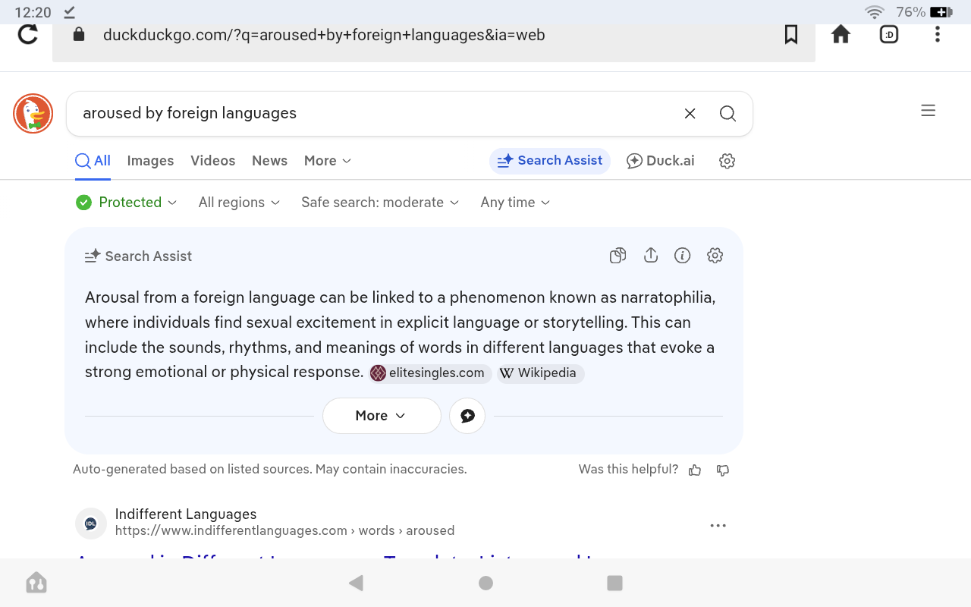Open the All regions dropdown
This screenshot has height=607, width=971.
point(239,203)
